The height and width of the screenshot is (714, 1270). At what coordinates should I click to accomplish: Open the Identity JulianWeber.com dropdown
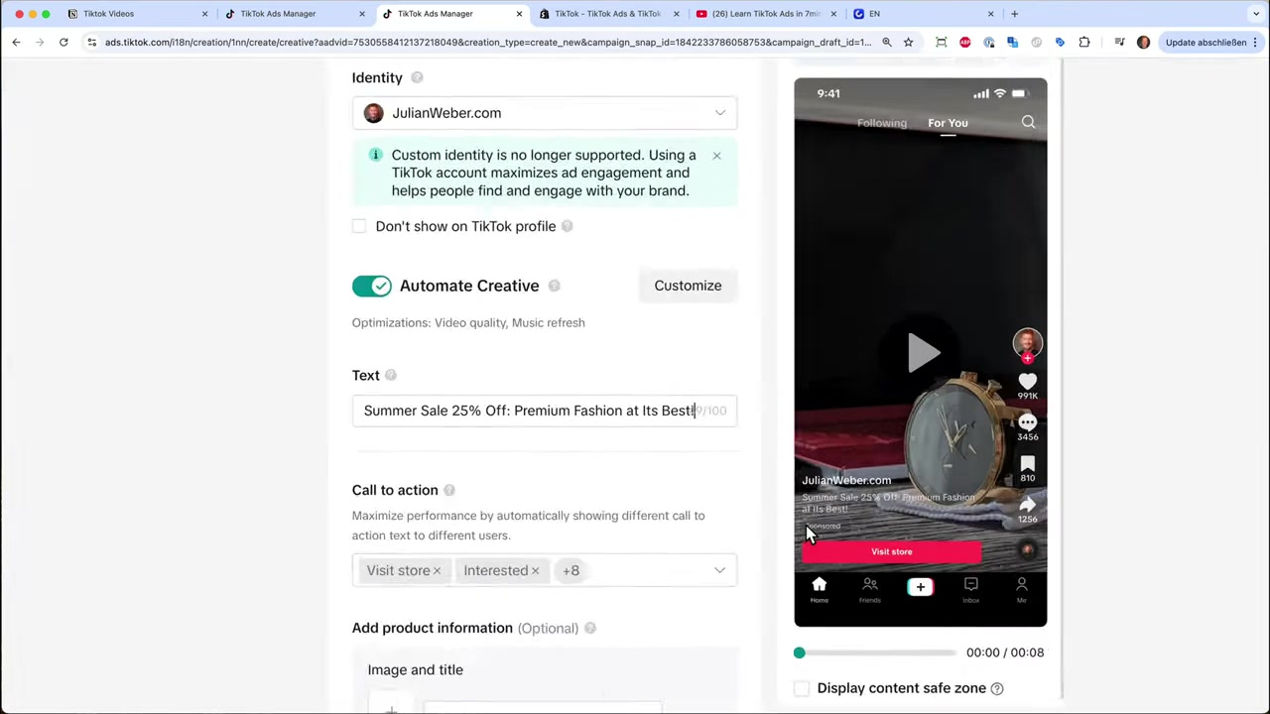(545, 113)
